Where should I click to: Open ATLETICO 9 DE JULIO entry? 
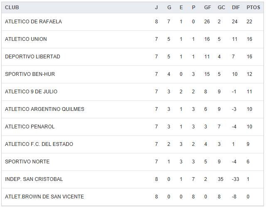[31, 92]
